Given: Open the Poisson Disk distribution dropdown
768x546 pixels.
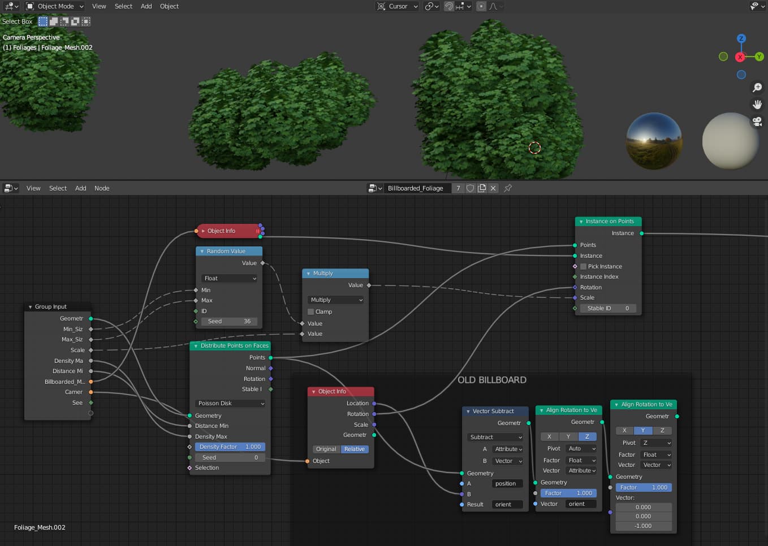Looking at the screenshot, I should pos(230,403).
